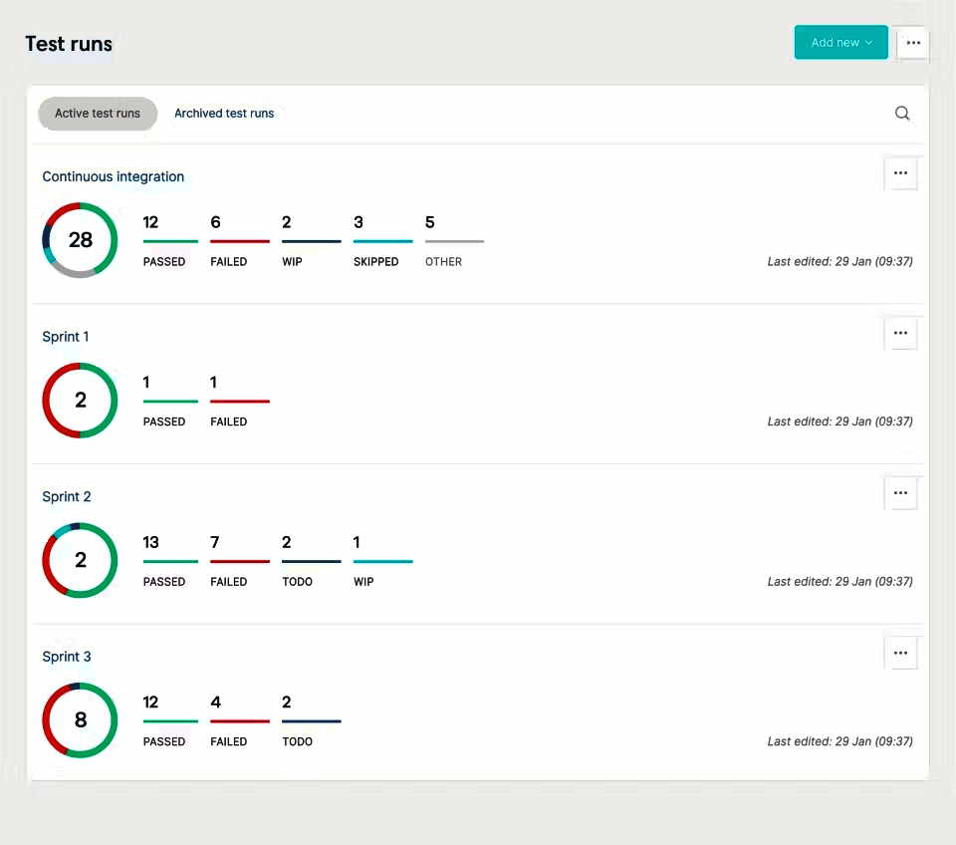Click the search magnifier icon
The image size is (956, 845).
tap(902, 114)
